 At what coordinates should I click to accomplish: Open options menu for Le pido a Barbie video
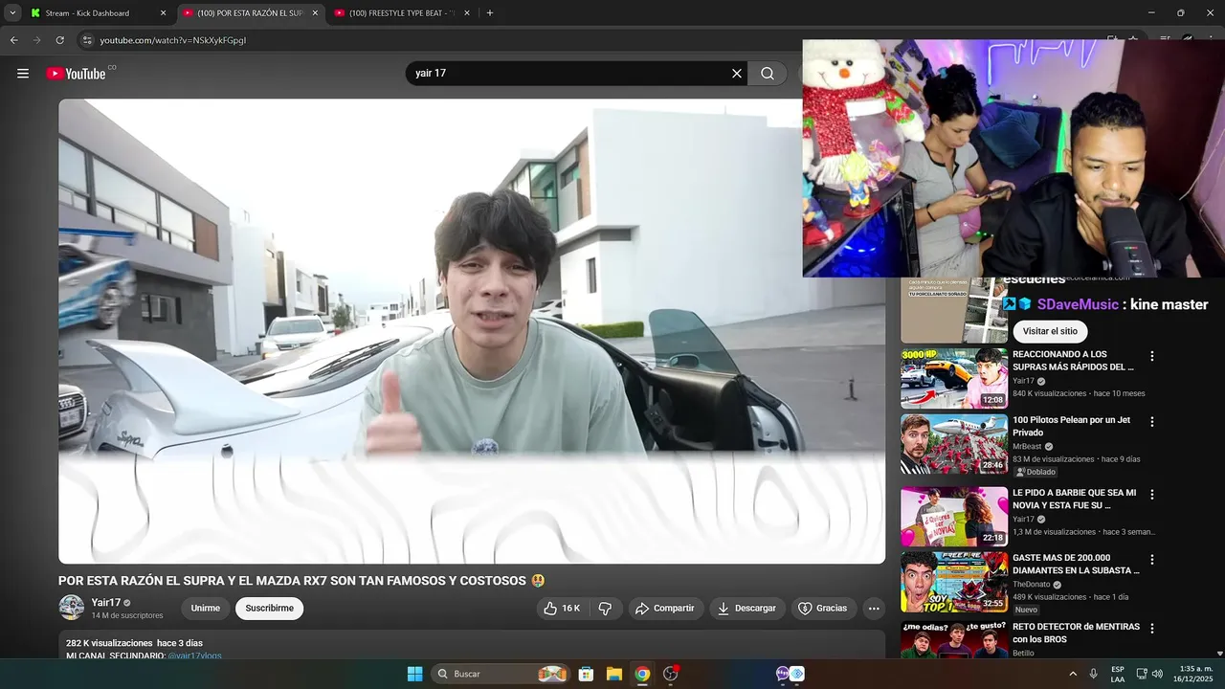pyautogui.click(x=1152, y=495)
